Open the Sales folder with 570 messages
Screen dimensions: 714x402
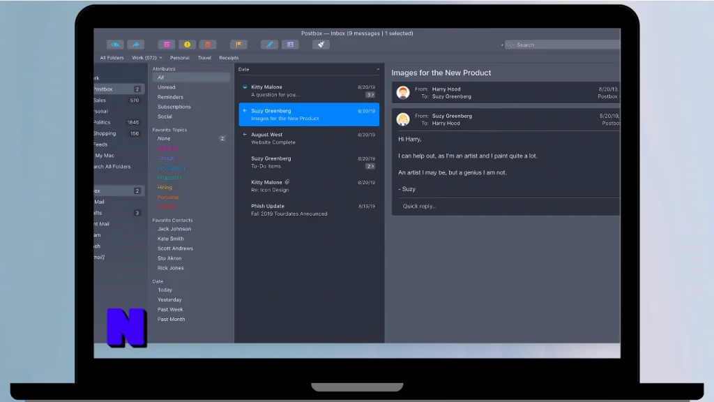pyautogui.click(x=119, y=100)
